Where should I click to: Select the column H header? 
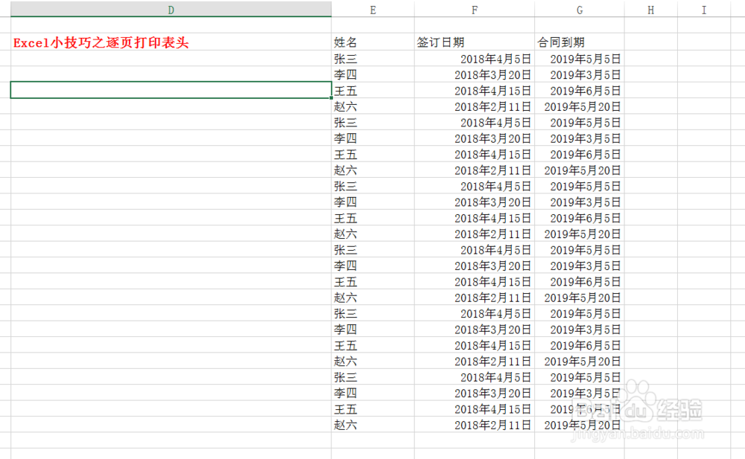[x=650, y=10]
